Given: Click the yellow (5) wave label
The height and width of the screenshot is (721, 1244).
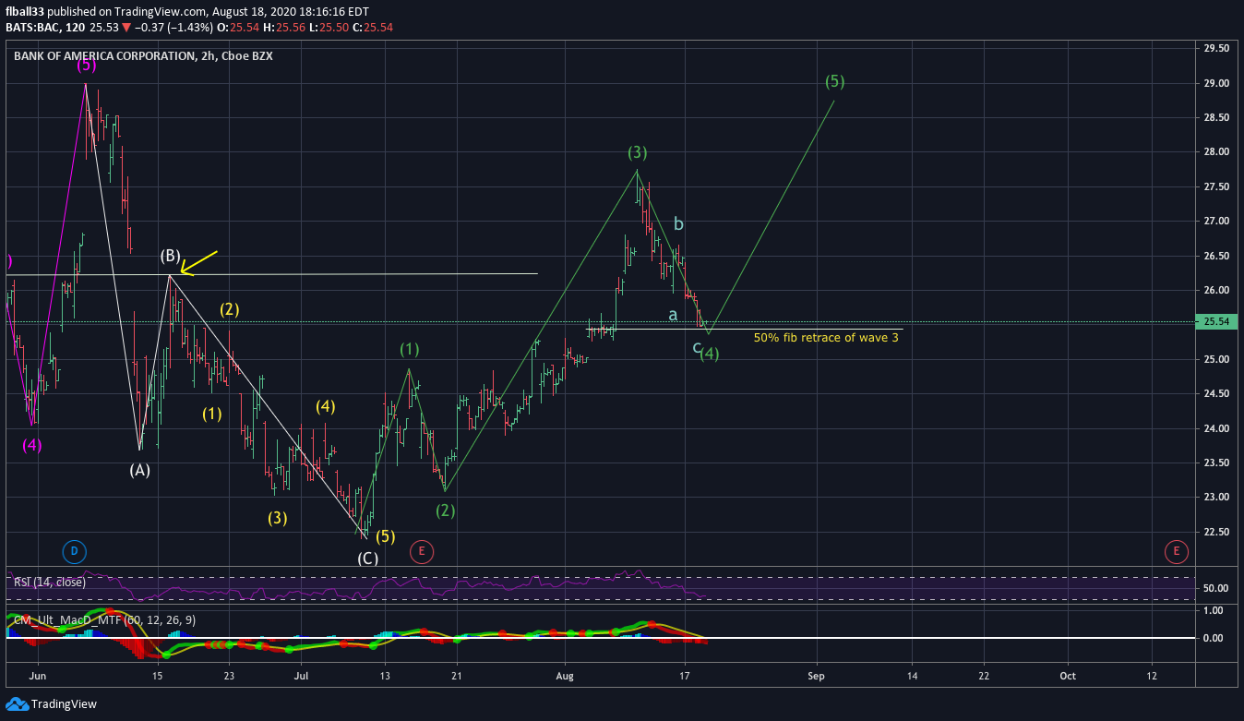Looking at the screenshot, I should coord(386,536).
